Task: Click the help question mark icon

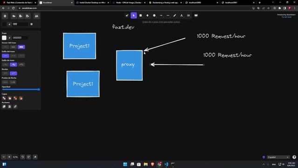Action: click(x=294, y=157)
